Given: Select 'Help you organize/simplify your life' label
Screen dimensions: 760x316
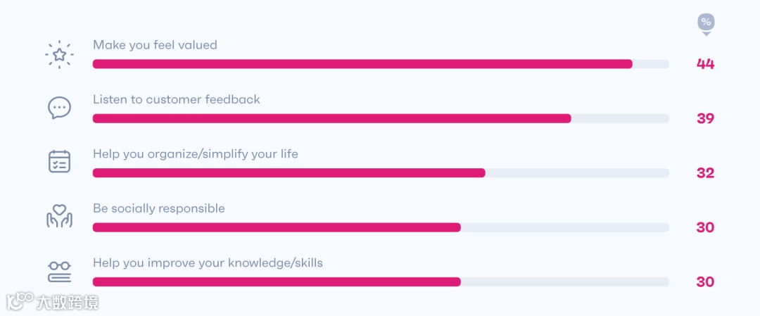Looking at the screenshot, I should (196, 153).
